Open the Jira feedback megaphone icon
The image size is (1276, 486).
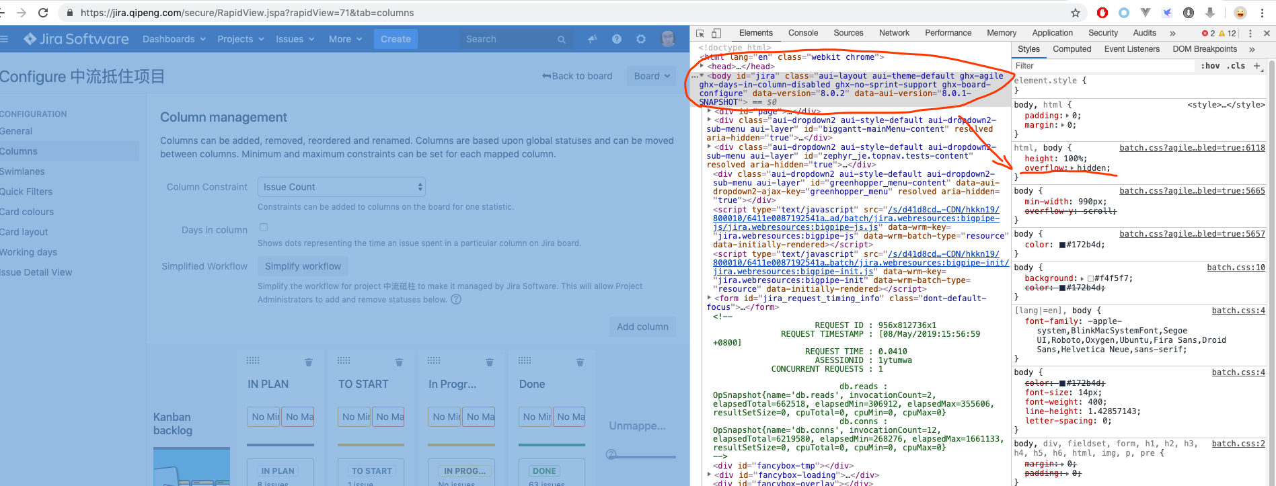(592, 39)
